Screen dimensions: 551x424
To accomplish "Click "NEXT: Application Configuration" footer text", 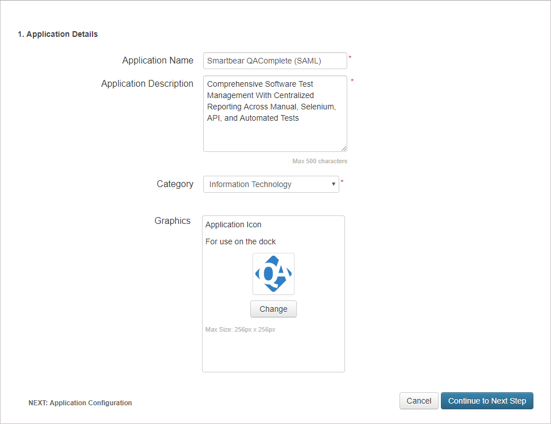I will click(x=80, y=403).
